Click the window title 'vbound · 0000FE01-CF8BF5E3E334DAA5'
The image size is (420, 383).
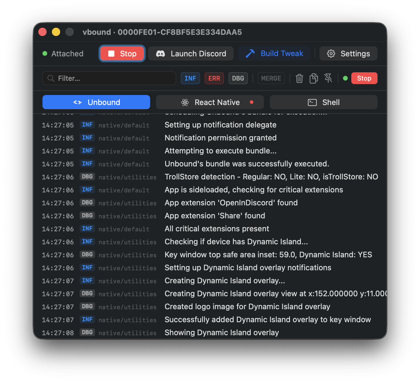coord(162,32)
